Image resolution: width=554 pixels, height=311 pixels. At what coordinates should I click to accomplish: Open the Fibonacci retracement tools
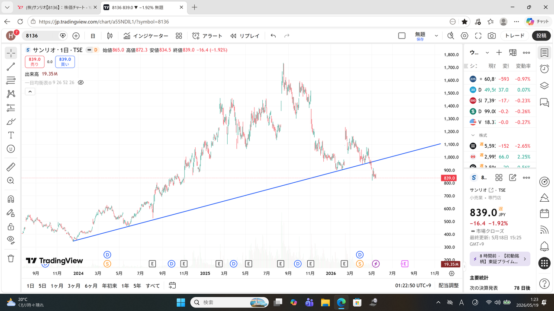point(11,80)
